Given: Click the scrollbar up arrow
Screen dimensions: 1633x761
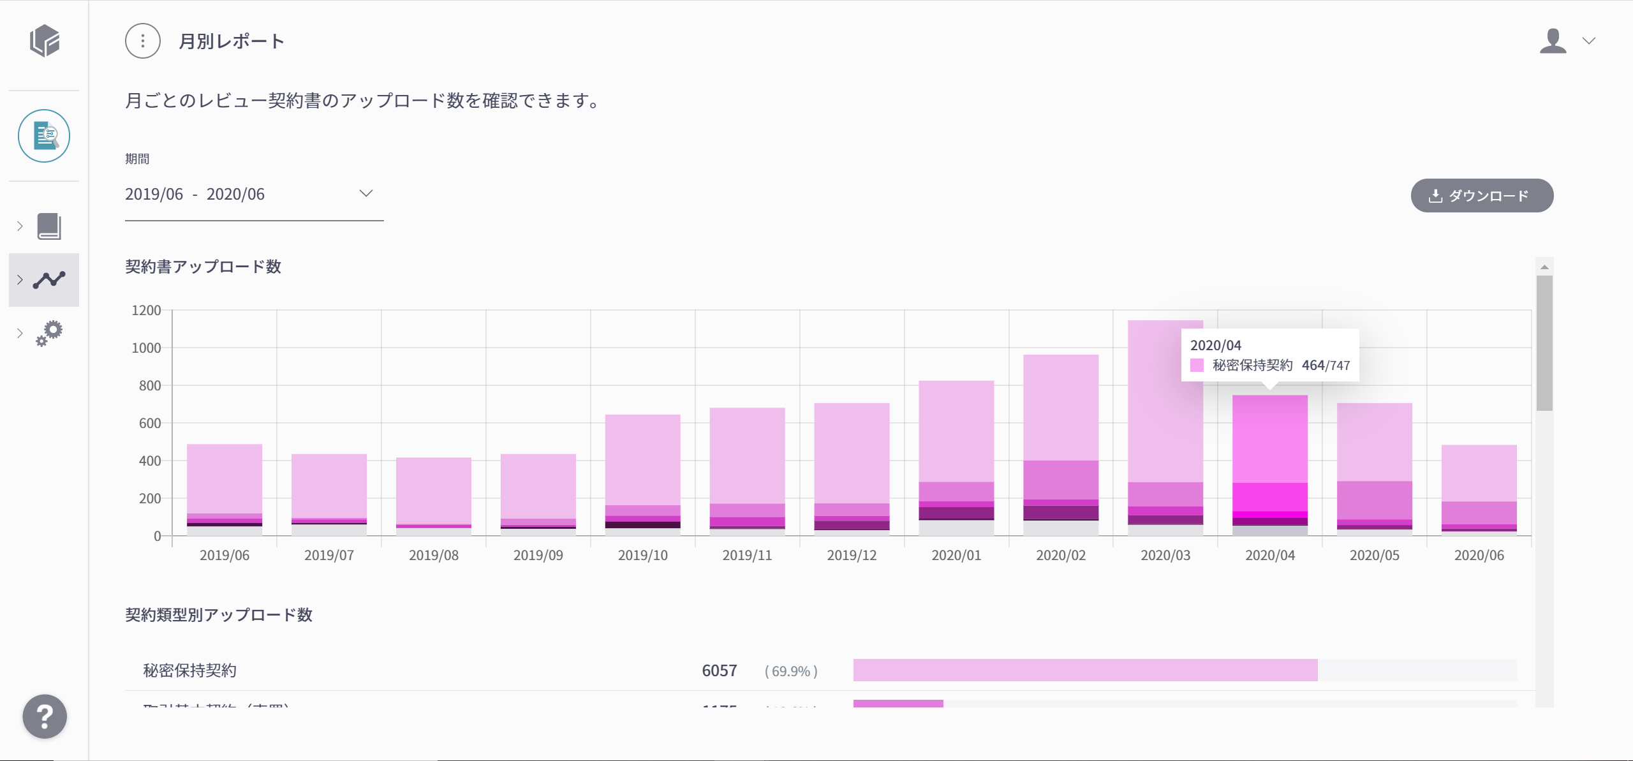Looking at the screenshot, I should pyautogui.click(x=1544, y=267).
